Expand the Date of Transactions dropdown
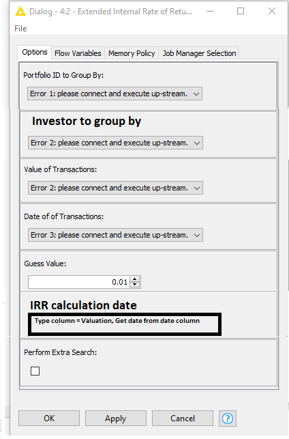The image size is (289, 439). coord(115,235)
